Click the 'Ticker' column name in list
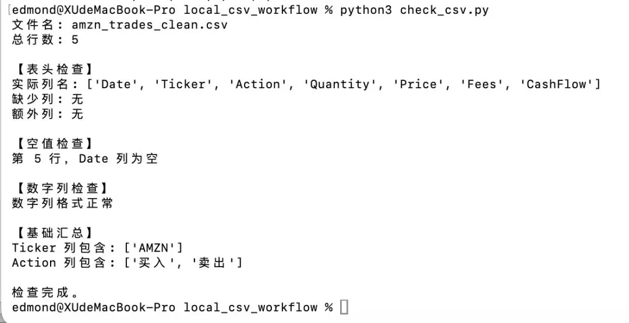Screen dimensions: 629x323 click(182, 84)
